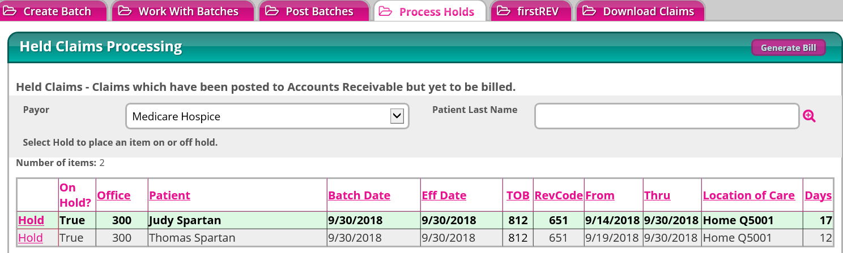Sort by Batch Date column

pyautogui.click(x=359, y=195)
